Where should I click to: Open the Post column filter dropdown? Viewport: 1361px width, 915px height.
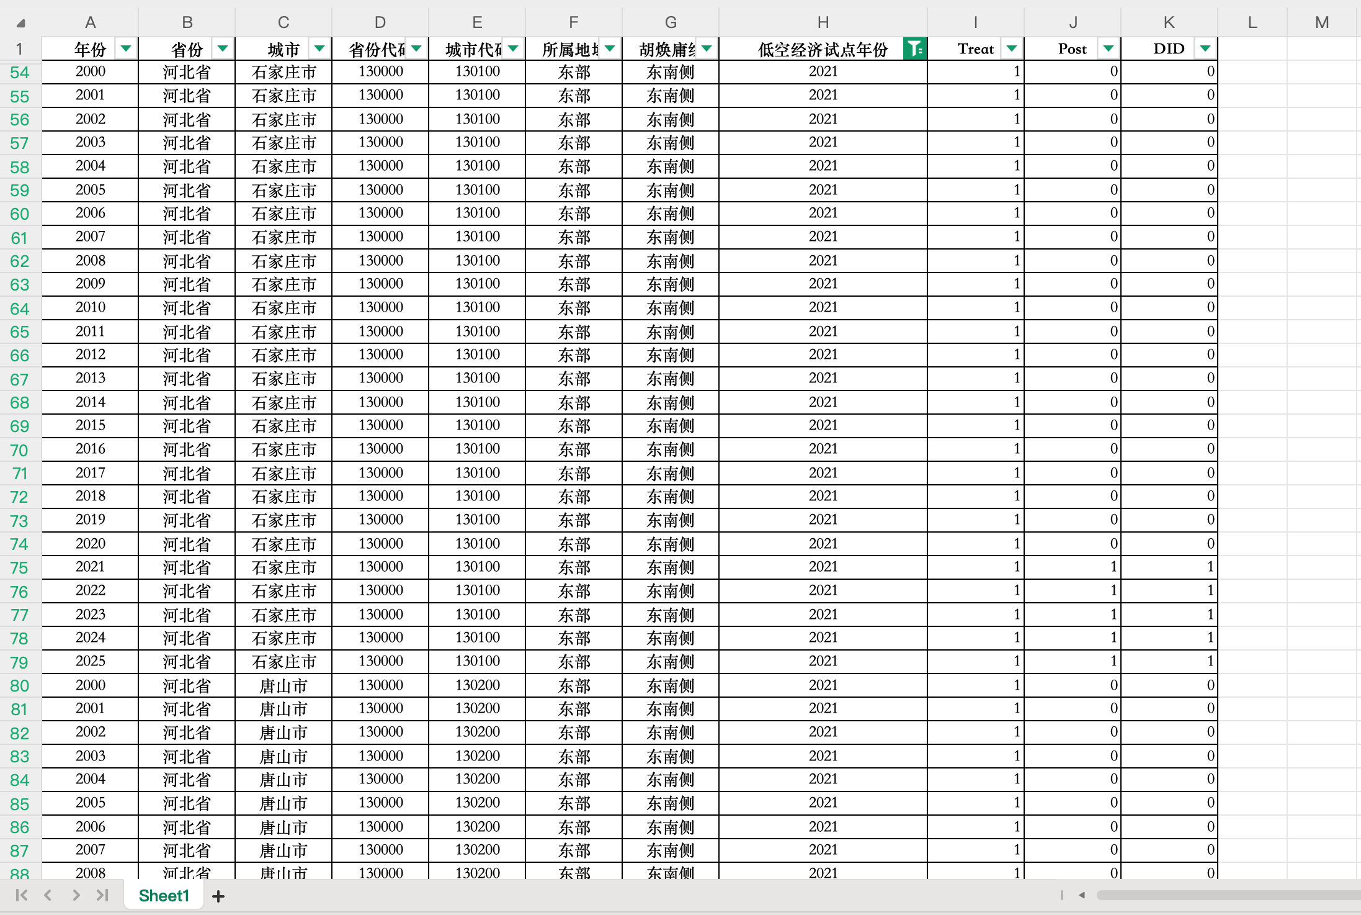coord(1109,48)
